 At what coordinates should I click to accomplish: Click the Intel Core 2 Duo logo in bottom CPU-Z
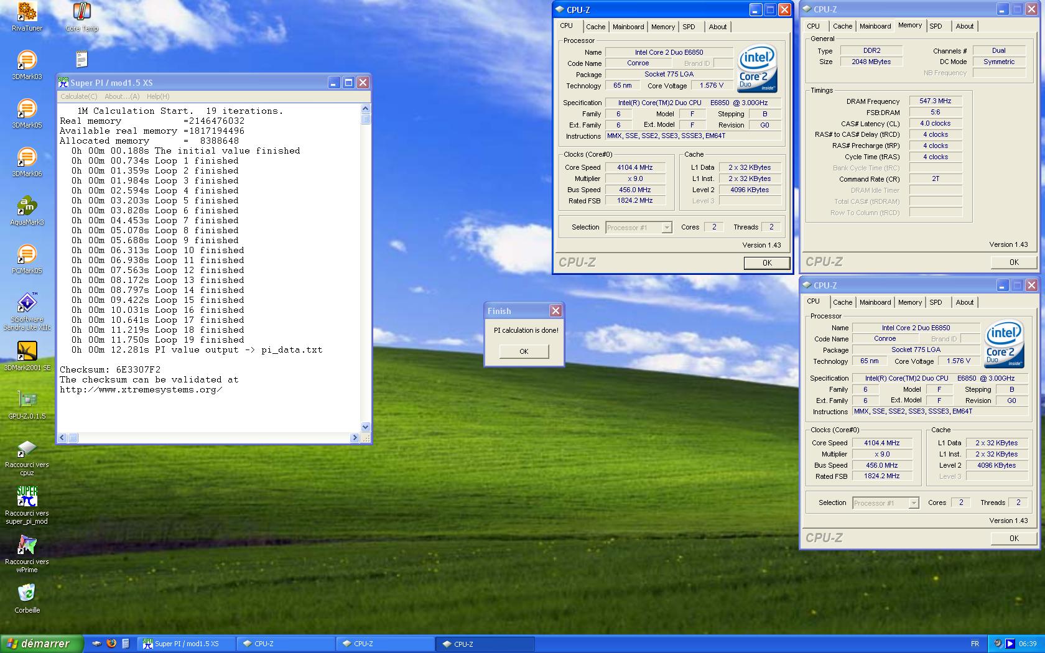pos(1004,344)
